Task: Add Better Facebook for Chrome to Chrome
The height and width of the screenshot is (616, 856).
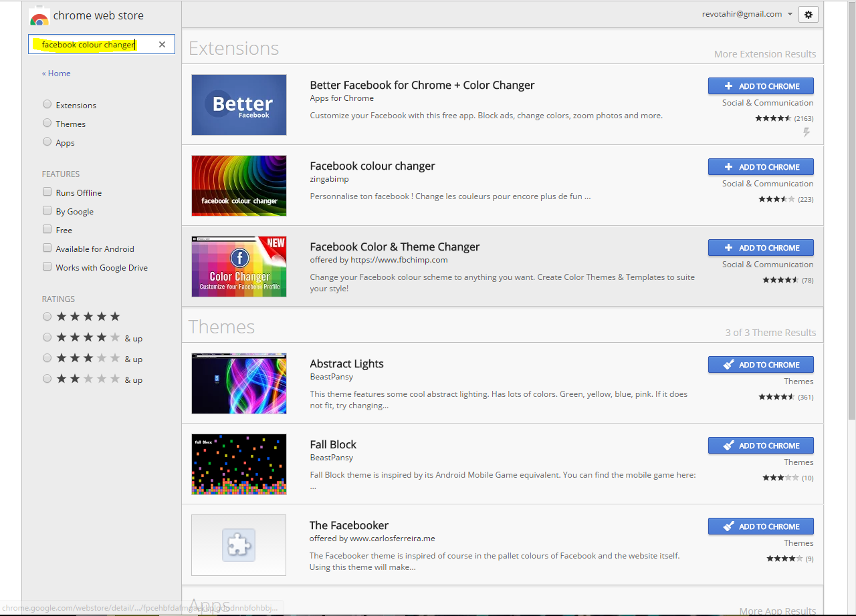Action: [x=761, y=86]
